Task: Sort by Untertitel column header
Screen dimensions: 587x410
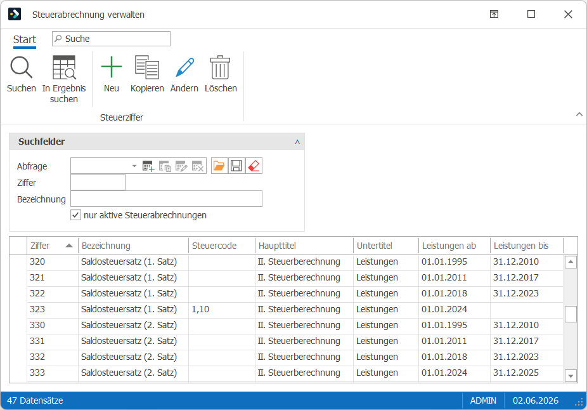Action: [386, 246]
